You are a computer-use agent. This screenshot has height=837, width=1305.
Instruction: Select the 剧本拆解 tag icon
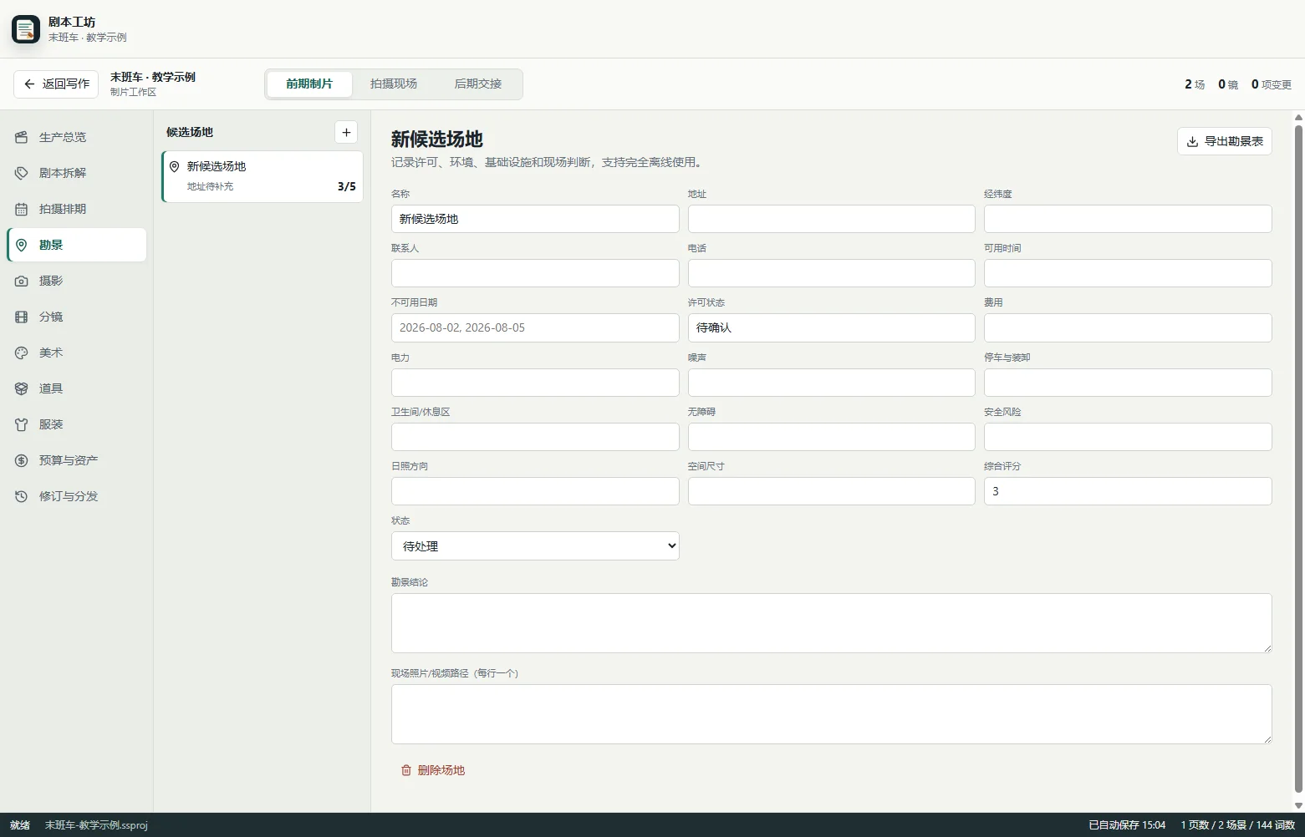click(x=22, y=173)
